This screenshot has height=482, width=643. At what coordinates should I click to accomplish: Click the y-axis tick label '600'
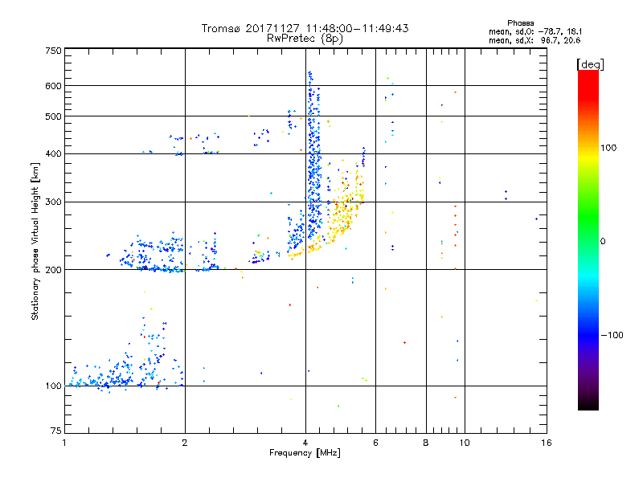(53, 86)
